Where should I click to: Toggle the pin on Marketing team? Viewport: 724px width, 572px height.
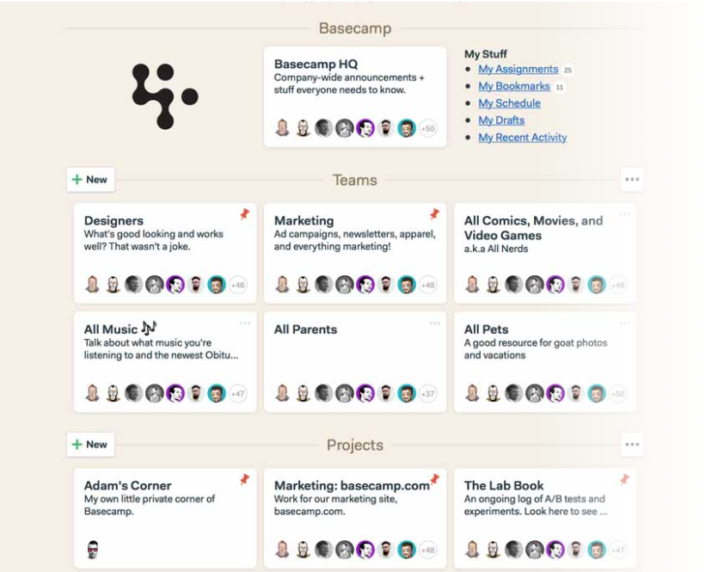click(x=434, y=214)
